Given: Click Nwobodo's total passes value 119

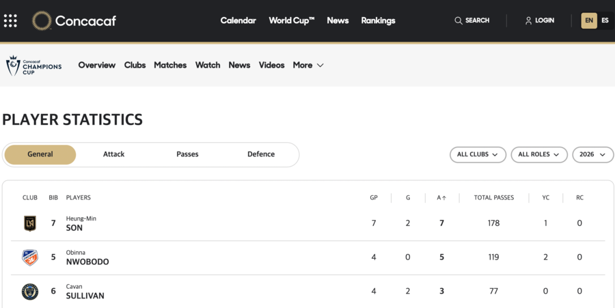Looking at the screenshot, I should coord(494,257).
